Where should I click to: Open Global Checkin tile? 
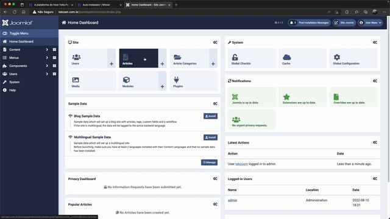(252, 58)
